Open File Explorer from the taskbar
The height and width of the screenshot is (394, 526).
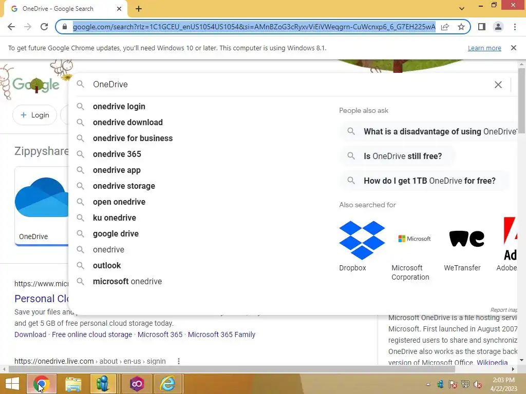(x=73, y=384)
